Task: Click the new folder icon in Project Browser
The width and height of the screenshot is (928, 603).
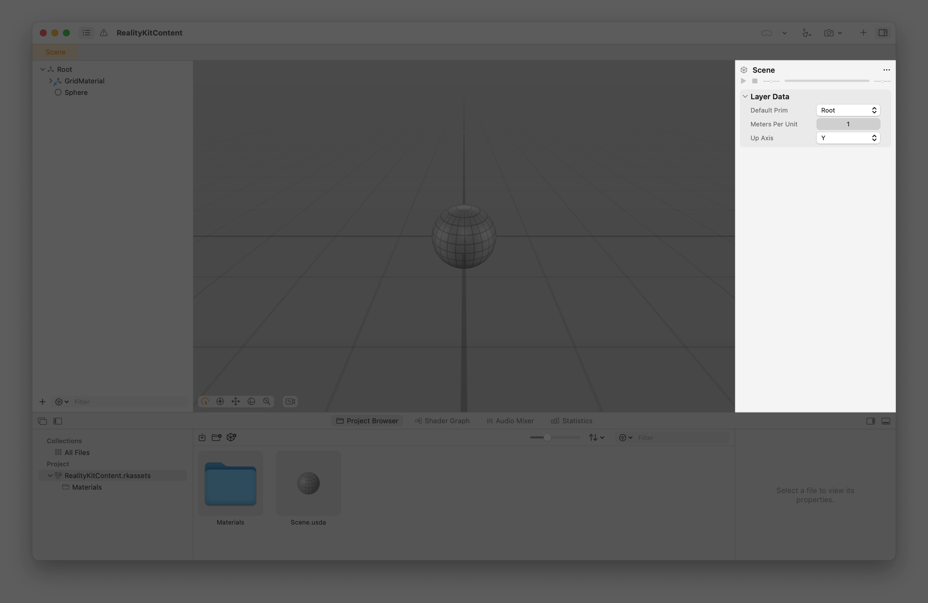Action: coord(216,437)
